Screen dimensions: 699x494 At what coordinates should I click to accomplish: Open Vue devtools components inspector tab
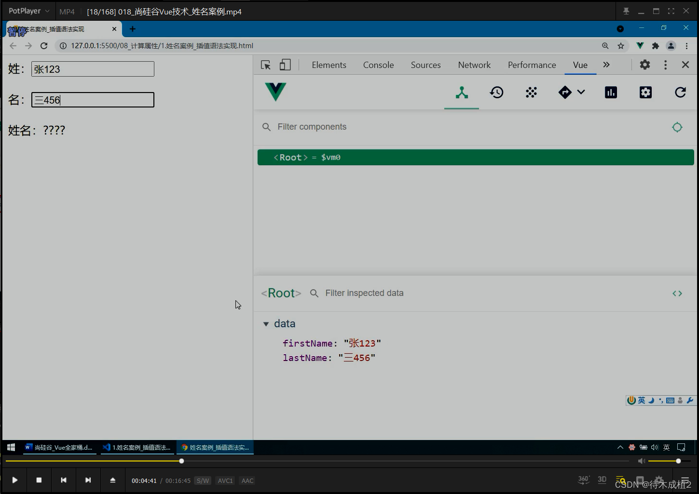point(462,93)
